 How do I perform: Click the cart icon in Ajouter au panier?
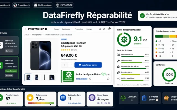(x=80, y=65)
